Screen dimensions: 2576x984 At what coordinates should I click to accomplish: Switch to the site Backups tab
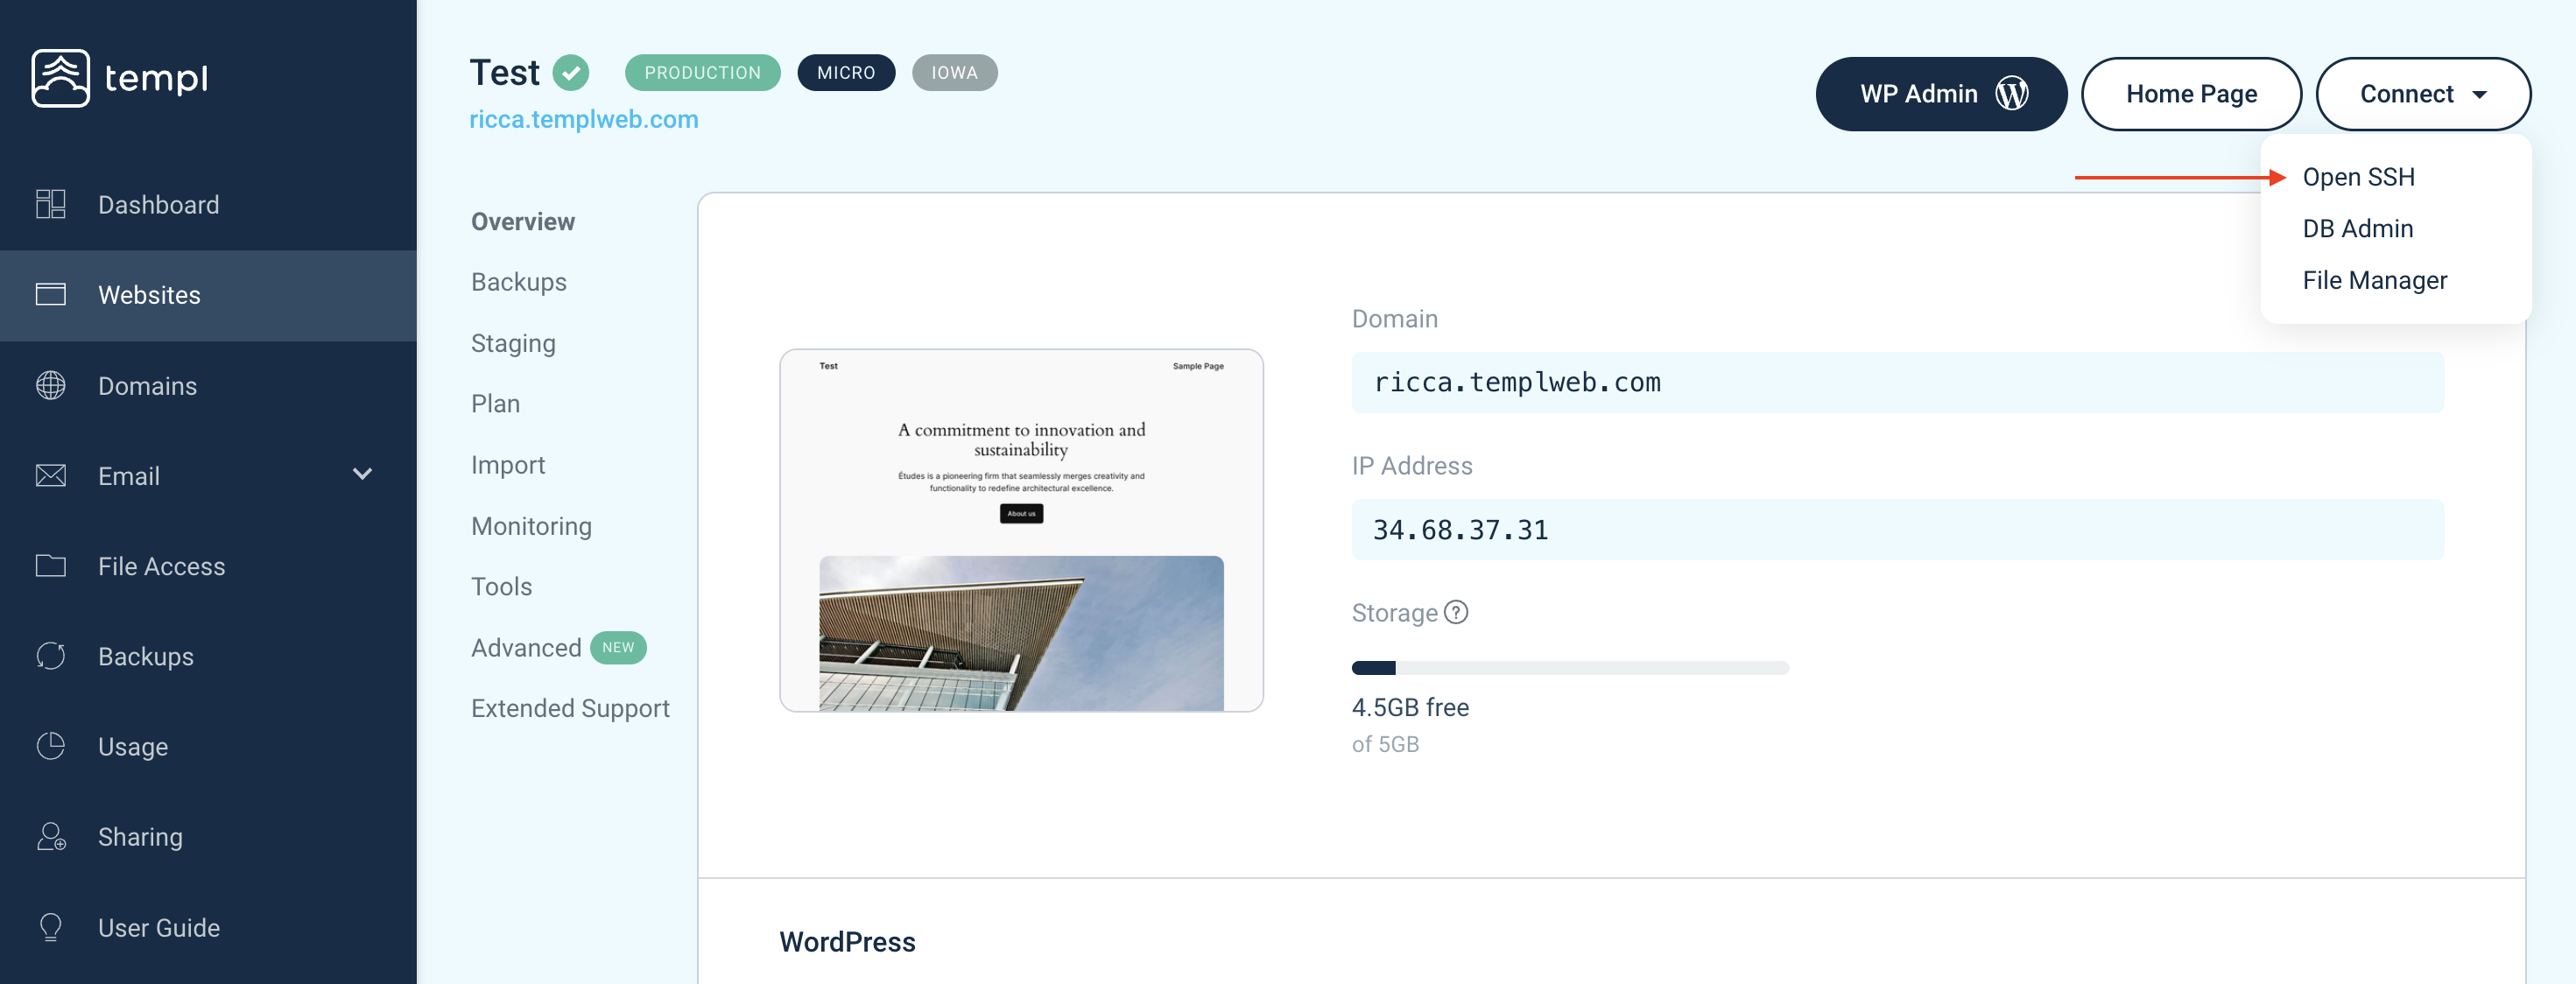(519, 282)
